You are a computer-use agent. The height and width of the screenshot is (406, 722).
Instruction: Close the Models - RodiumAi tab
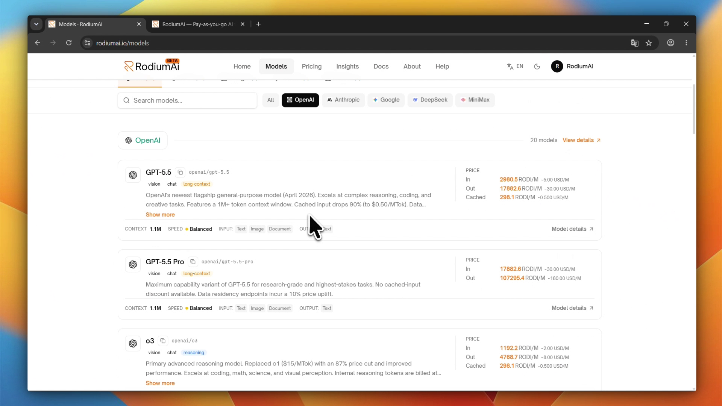click(139, 24)
